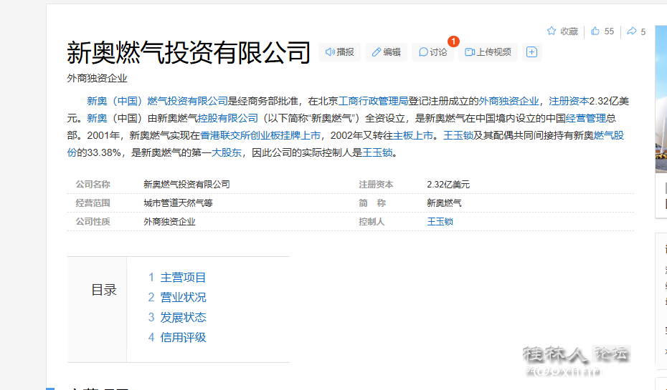The image size is (667, 390).
Task: Click the 外商独资企业 subtitle under the title
Action: click(x=97, y=78)
